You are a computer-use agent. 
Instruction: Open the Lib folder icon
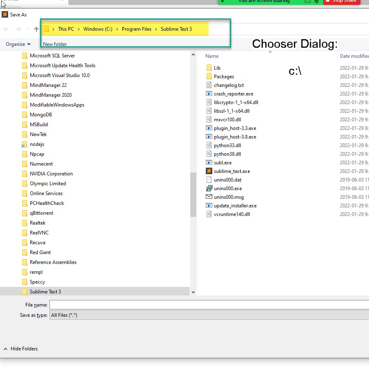(x=209, y=68)
